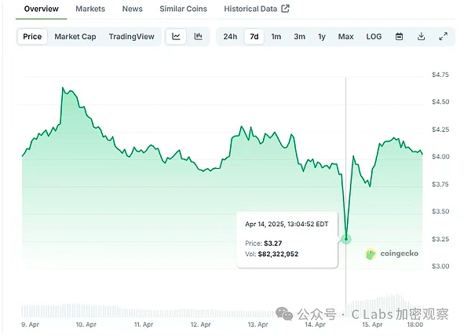Select the 24h time range
The height and width of the screenshot is (336, 471).
click(x=230, y=36)
